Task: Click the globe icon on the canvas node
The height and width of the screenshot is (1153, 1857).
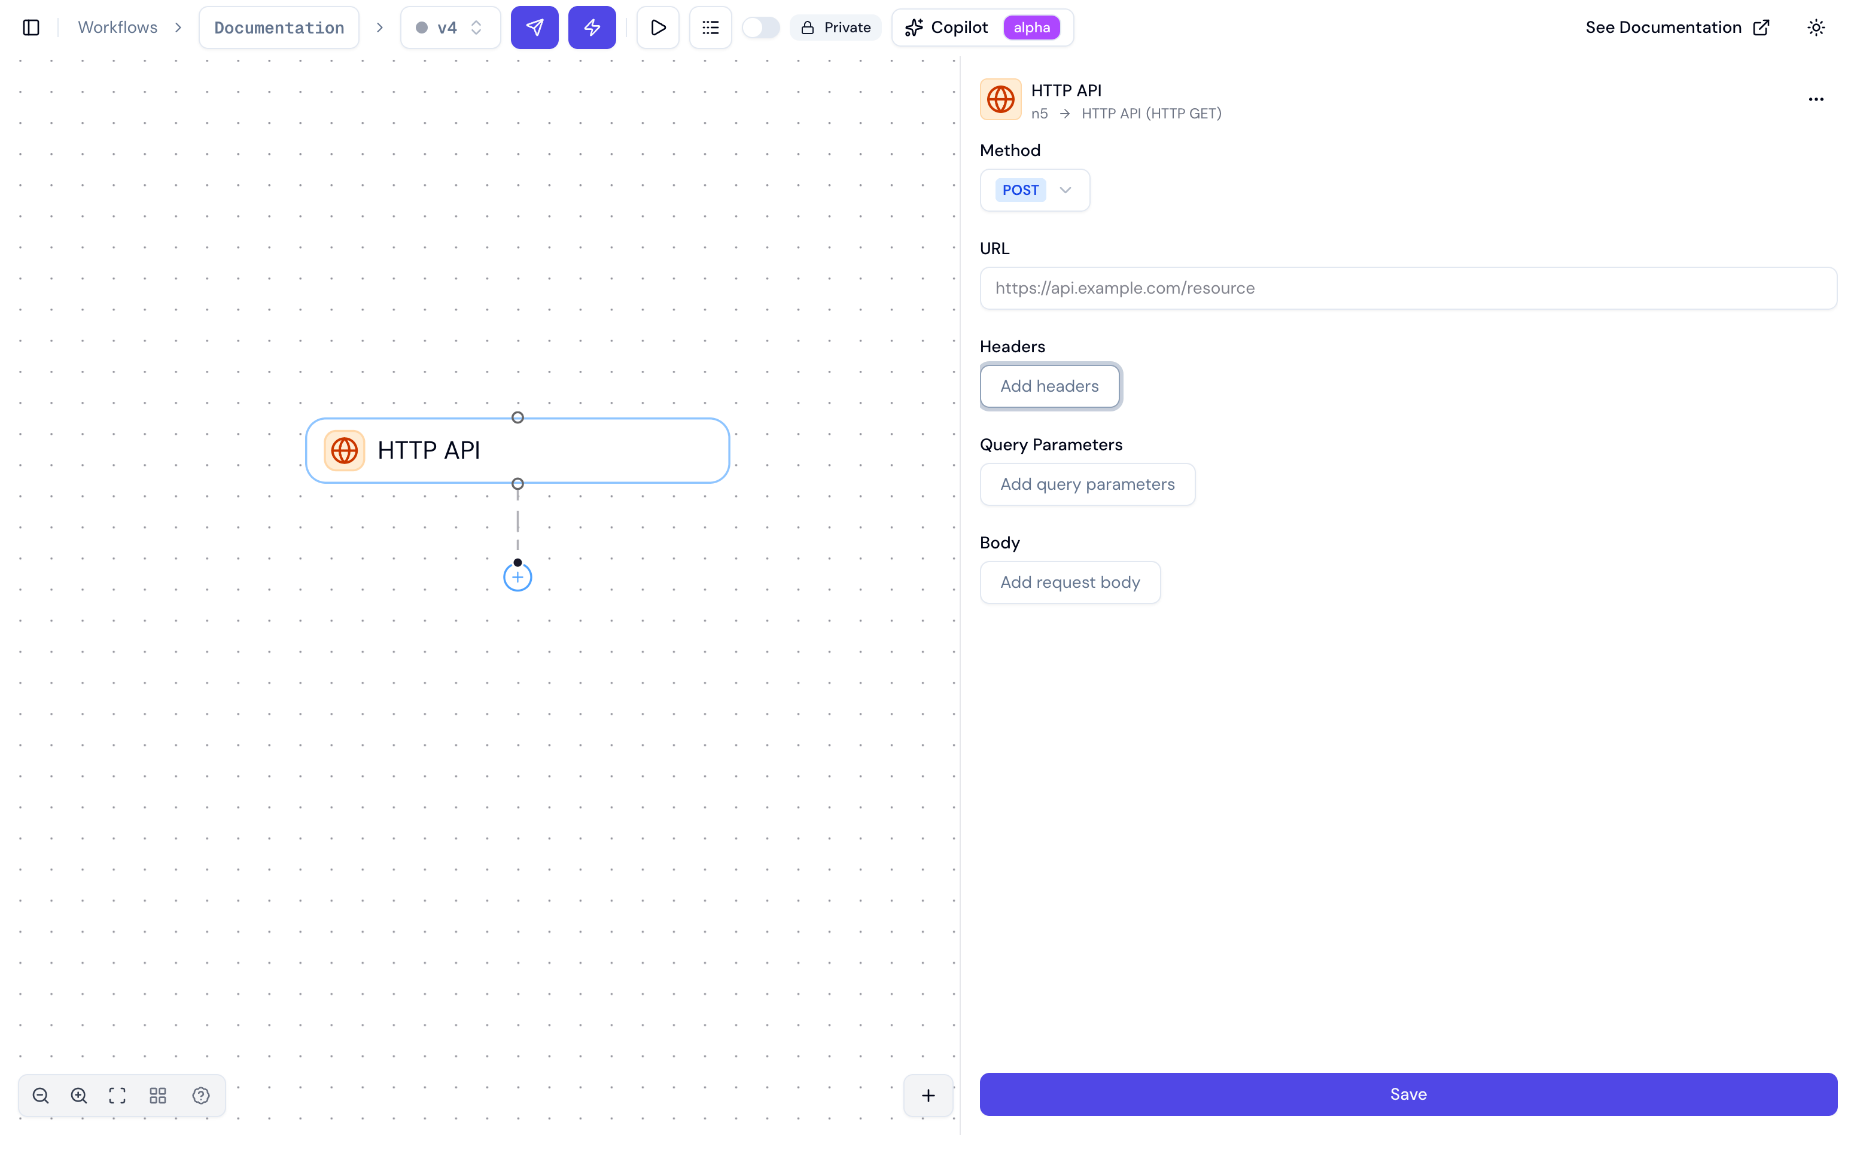Action: pyautogui.click(x=345, y=451)
